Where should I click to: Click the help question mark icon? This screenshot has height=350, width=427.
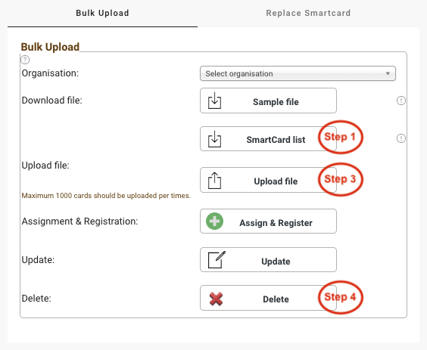(25, 60)
